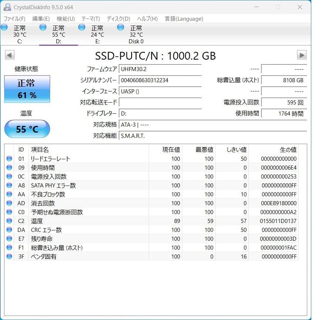Open the テーマ(T) menu
Screen dimensions: 315x320
[x=91, y=19]
